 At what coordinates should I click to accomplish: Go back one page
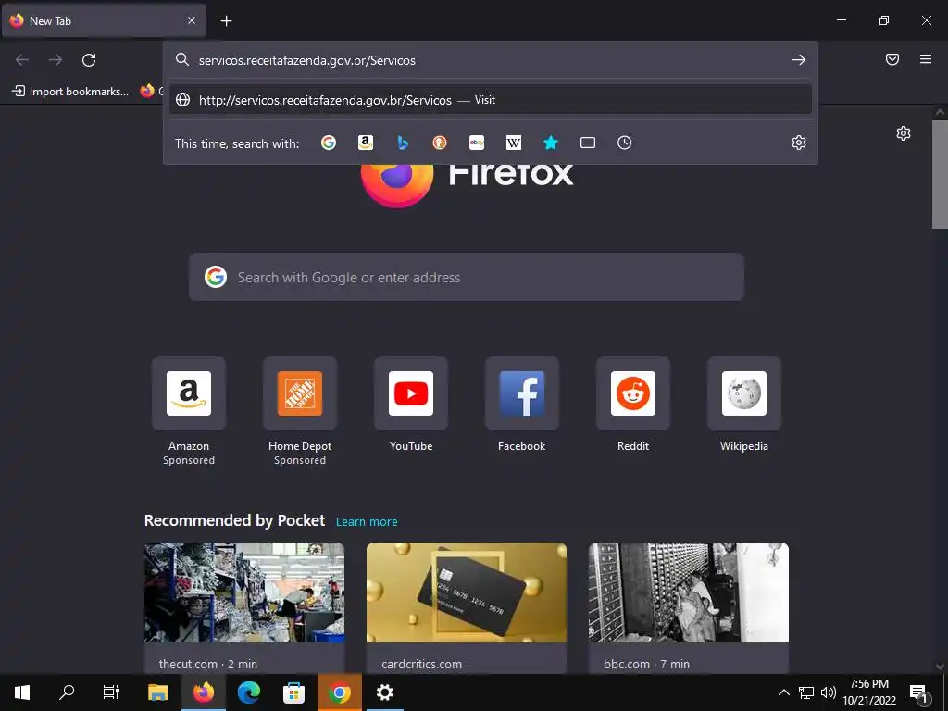point(22,60)
